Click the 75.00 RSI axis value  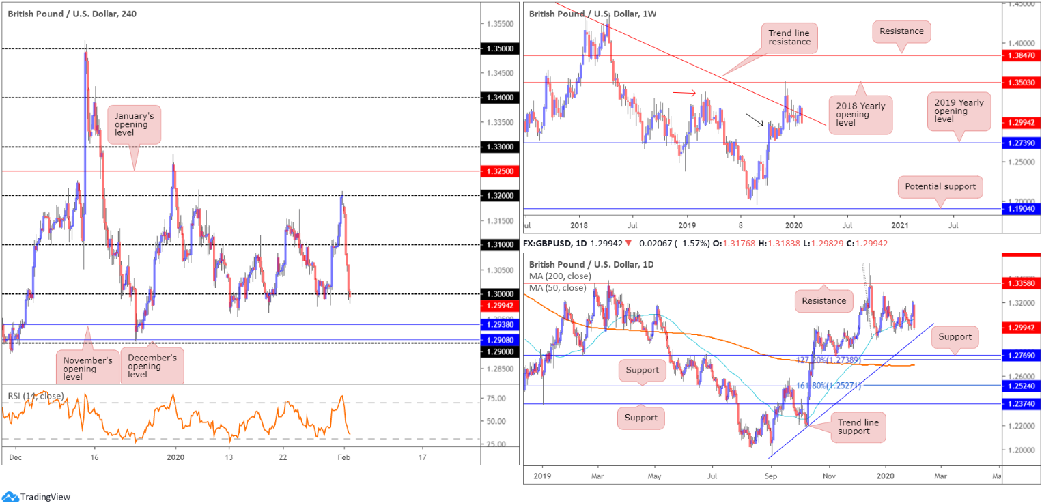point(496,398)
